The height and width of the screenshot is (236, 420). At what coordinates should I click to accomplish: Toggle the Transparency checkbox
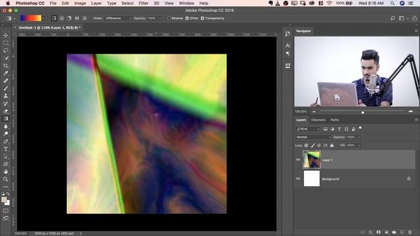[x=203, y=18]
